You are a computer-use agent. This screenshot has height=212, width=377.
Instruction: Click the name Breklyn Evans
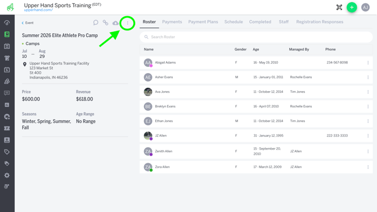(x=165, y=106)
